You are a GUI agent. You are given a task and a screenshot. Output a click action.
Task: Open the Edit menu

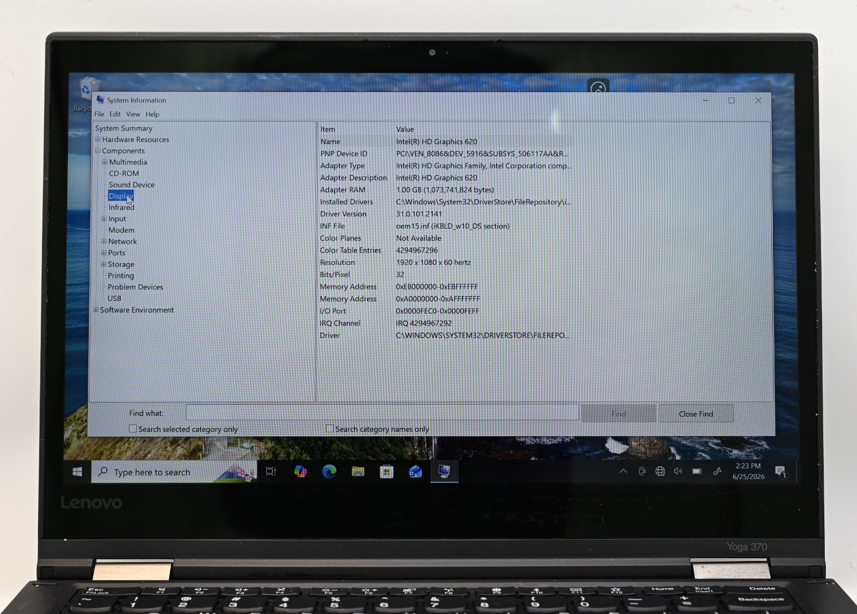click(115, 114)
